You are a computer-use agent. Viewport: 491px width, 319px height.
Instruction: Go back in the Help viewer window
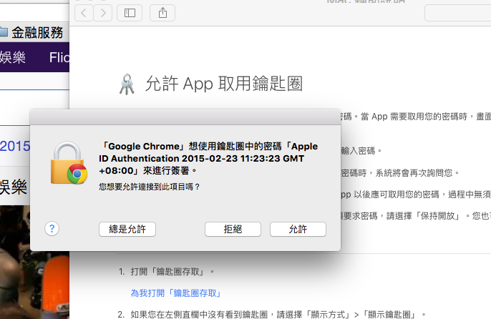[84, 13]
